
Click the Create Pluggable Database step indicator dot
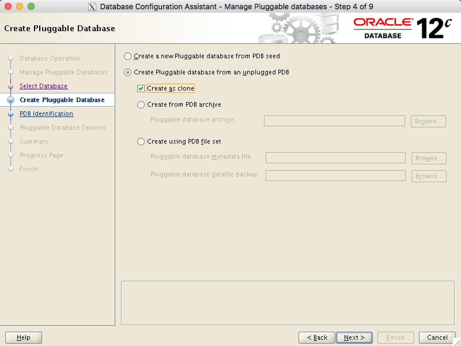11,100
